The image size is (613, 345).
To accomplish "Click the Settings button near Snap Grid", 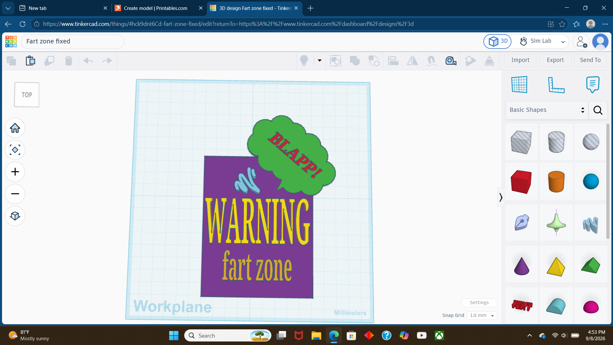I will [479, 303].
